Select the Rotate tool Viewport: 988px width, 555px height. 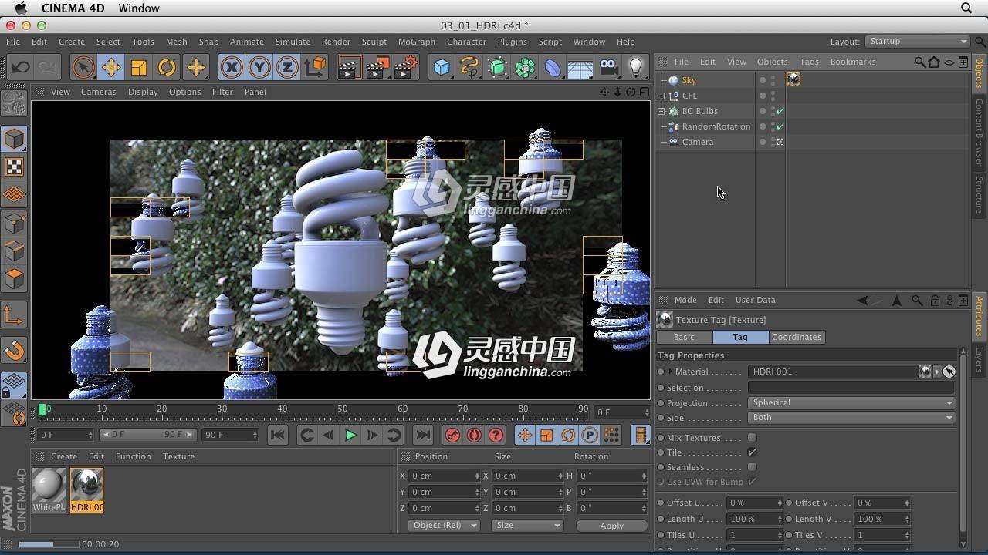(x=167, y=67)
